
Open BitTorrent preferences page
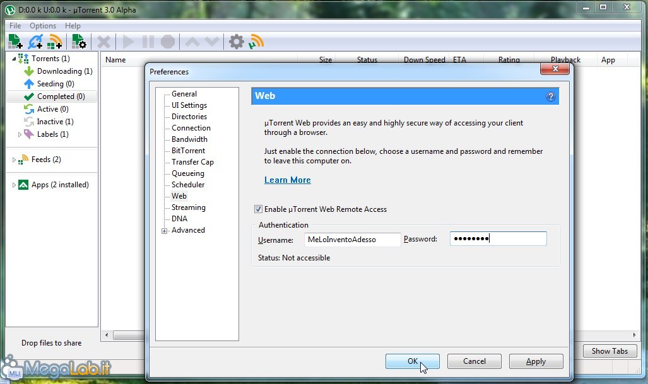point(189,151)
